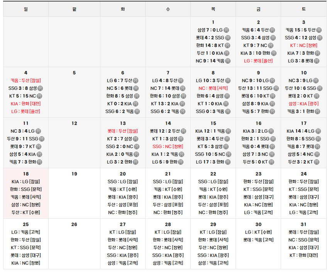Click baseball icon beside 두산 5:0 KT

(271, 162)
